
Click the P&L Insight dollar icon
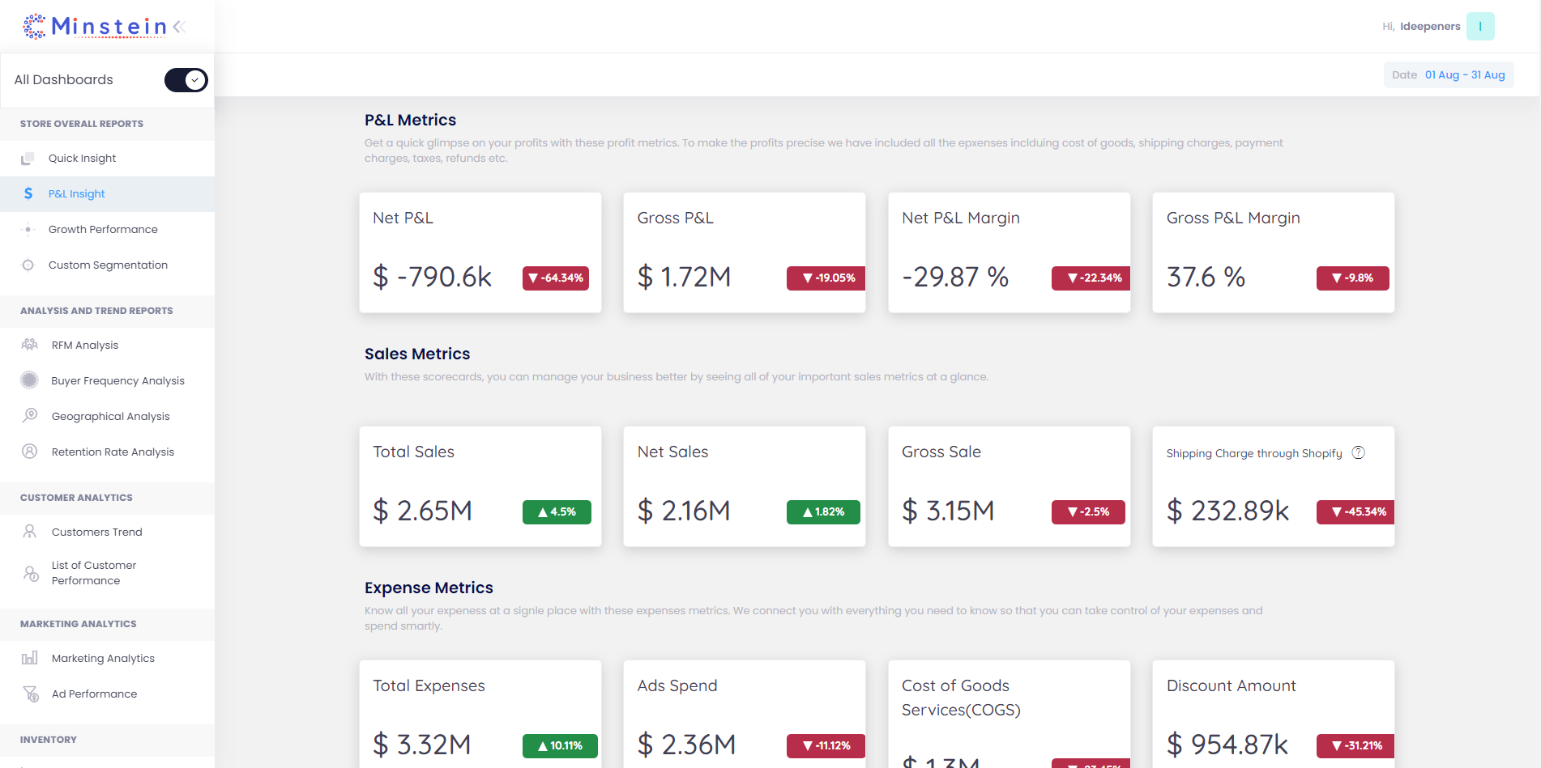(29, 193)
